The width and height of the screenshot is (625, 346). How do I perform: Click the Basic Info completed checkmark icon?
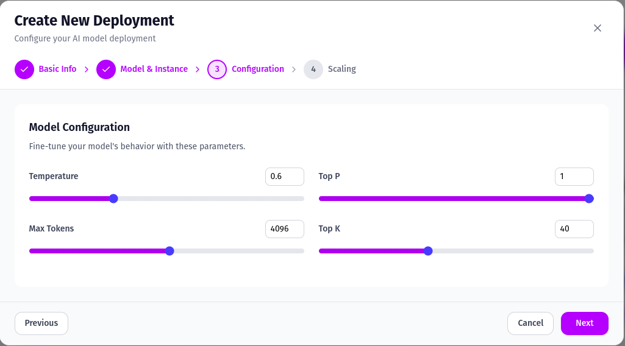tap(24, 69)
